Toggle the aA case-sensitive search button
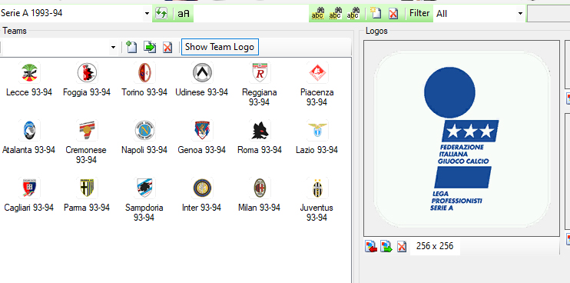The image size is (570, 283). (x=184, y=14)
